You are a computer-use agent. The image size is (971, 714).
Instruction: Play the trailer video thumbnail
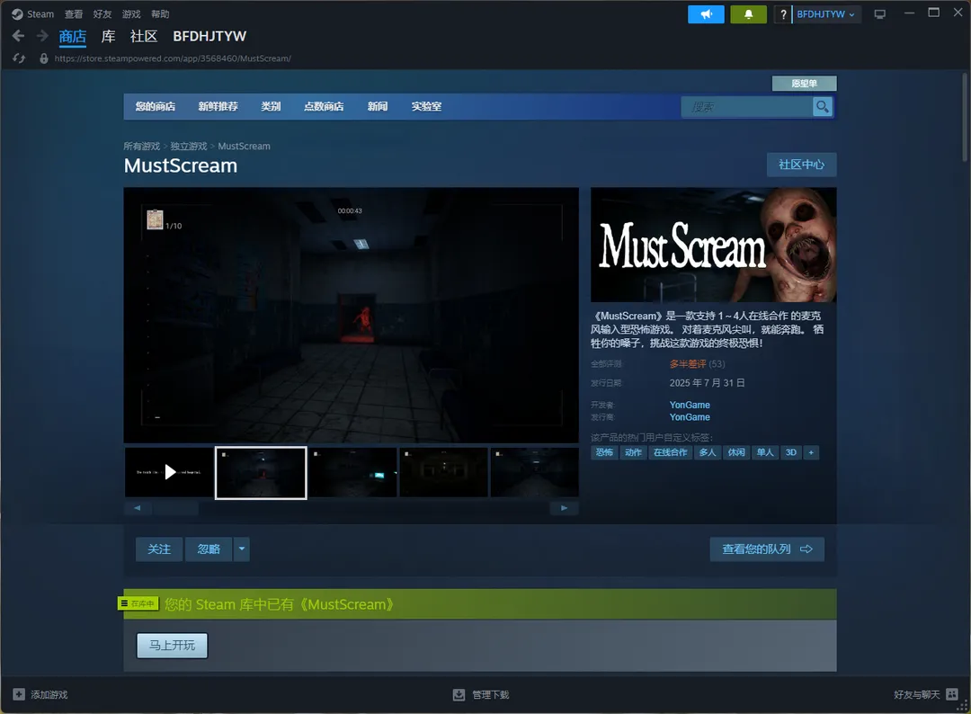tap(170, 472)
